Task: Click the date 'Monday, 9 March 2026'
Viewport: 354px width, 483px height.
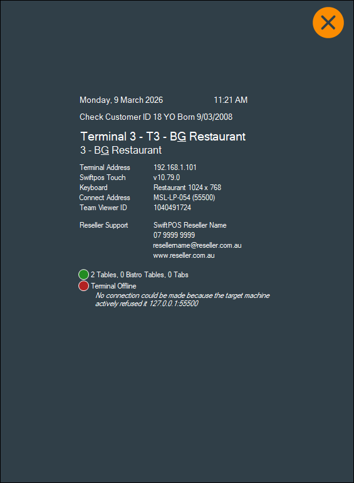Action: tap(121, 100)
